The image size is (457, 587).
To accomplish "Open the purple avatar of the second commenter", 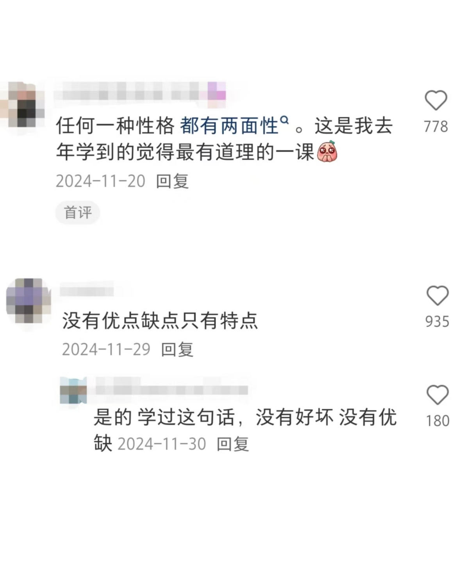I will pos(29,301).
